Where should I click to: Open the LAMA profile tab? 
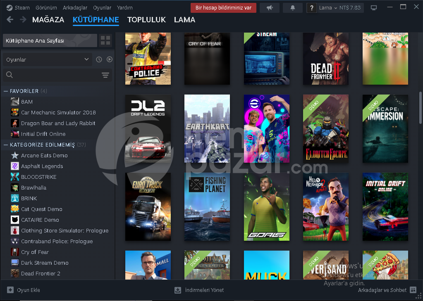184,20
